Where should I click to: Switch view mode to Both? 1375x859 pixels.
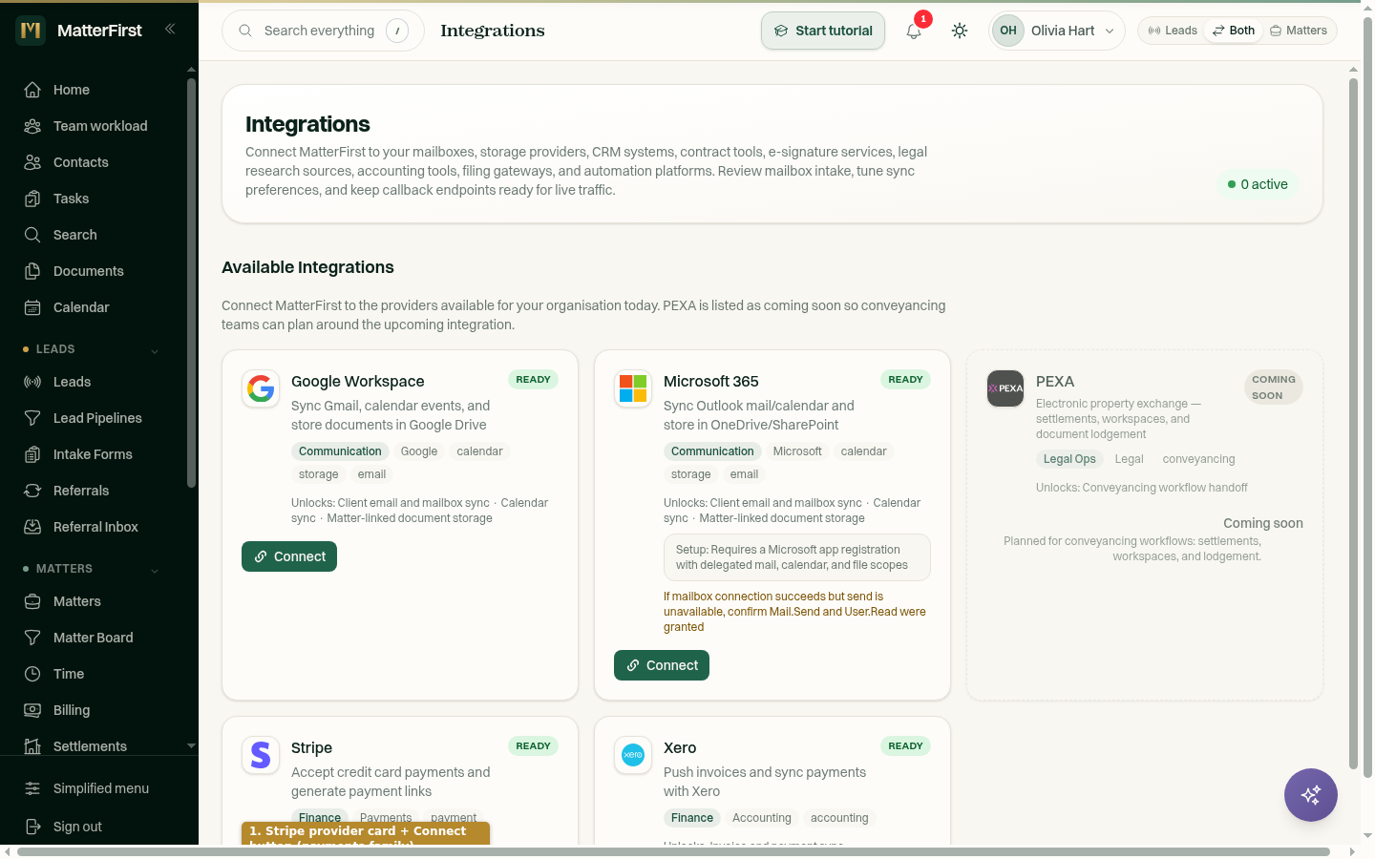pos(1234,31)
